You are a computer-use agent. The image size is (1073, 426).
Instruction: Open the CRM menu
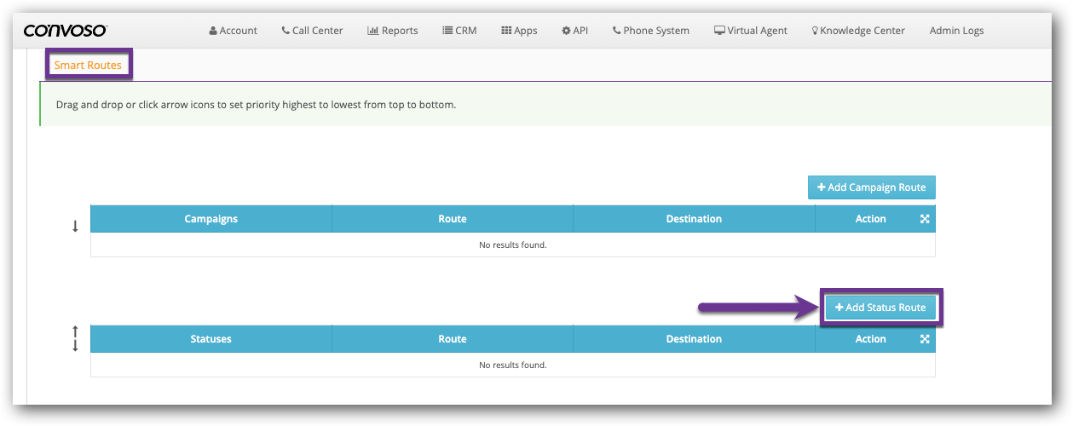pos(459,31)
